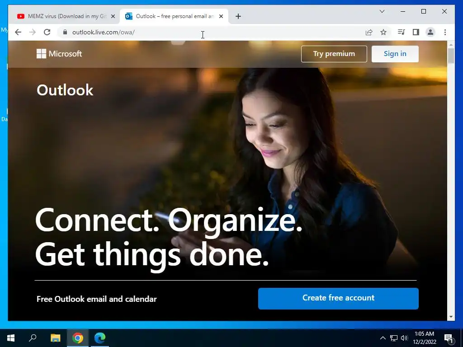Click the Sign in button
The width and height of the screenshot is (463, 347).
coord(395,54)
